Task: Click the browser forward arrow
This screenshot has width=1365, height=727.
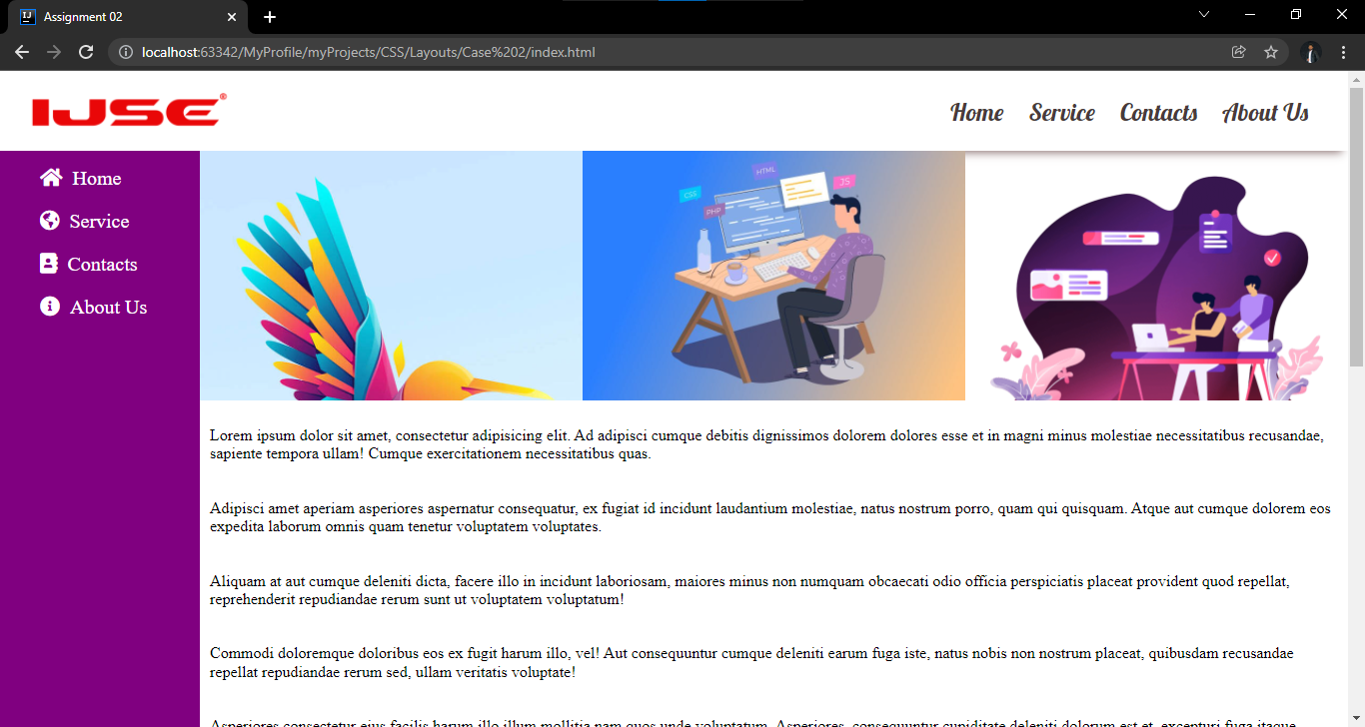Action: [x=54, y=52]
